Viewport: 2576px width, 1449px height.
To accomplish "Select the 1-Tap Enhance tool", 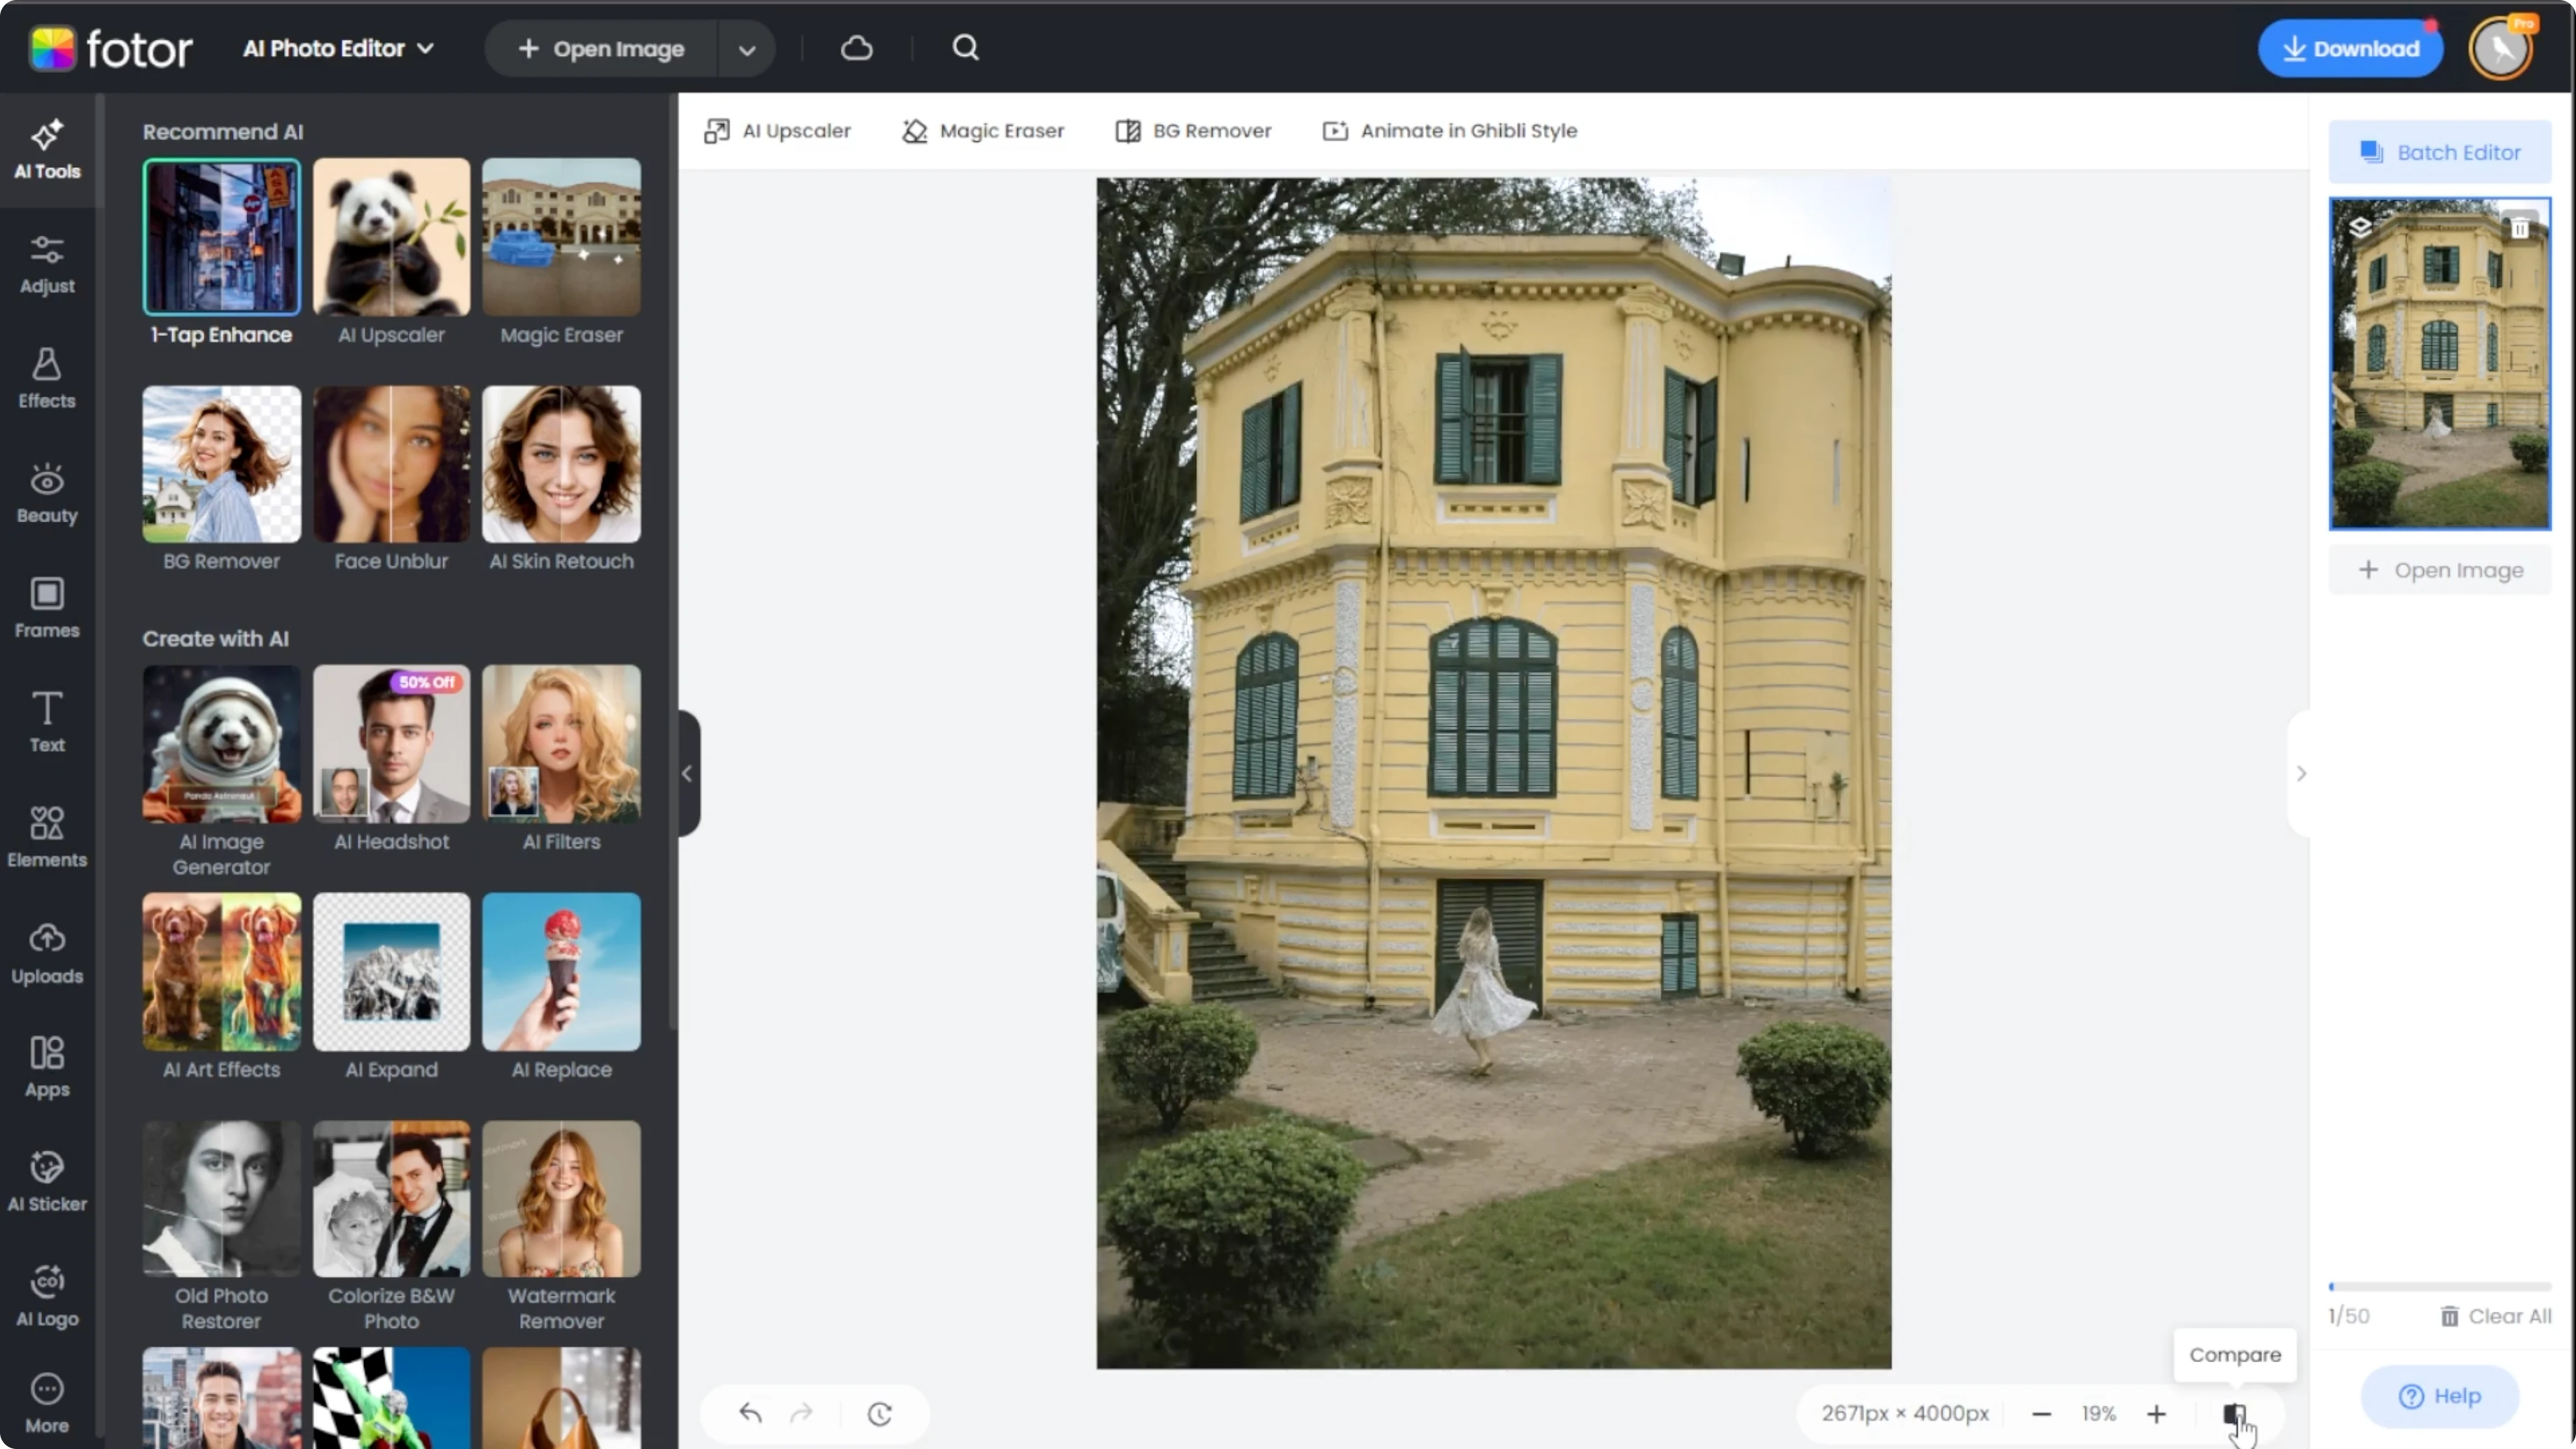I will (x=221, y=253).
